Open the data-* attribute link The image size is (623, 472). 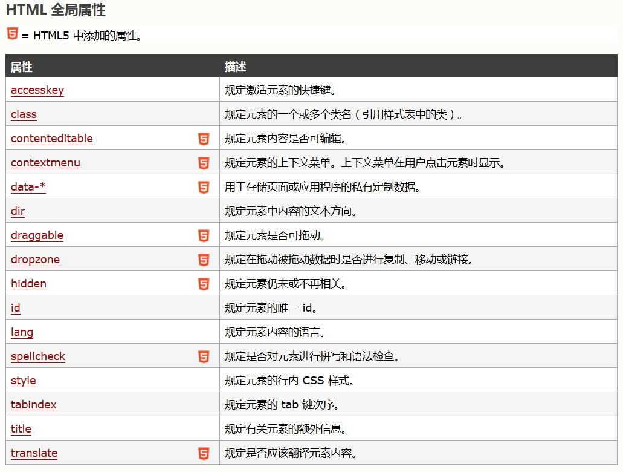[28, 186]
